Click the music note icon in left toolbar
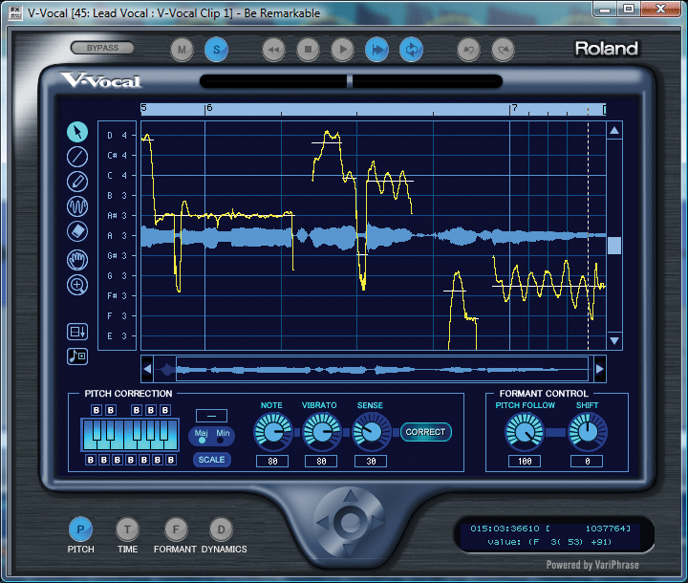Viewport: 688px width, 583px height. tap(77, 356)
